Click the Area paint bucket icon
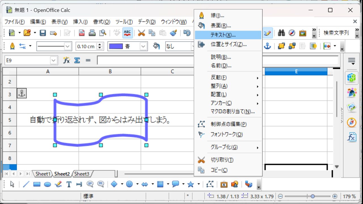This screenshot has height=204, width=363. (x=156, y=46)
